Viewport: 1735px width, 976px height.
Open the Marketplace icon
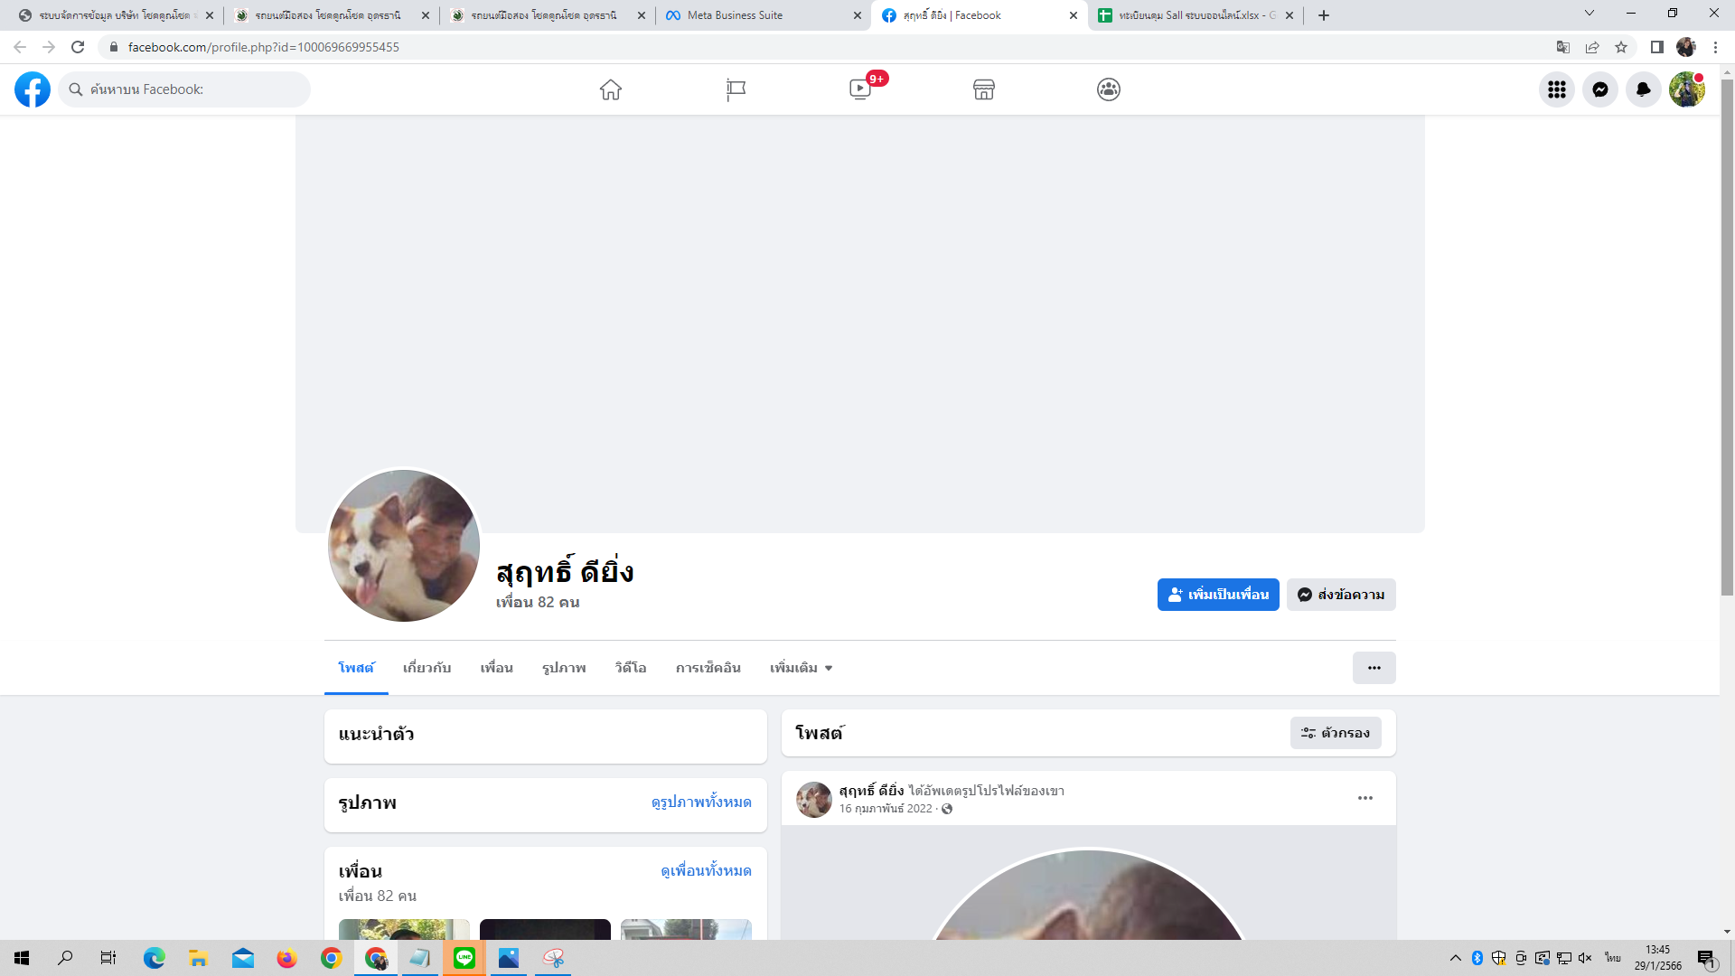984,89
